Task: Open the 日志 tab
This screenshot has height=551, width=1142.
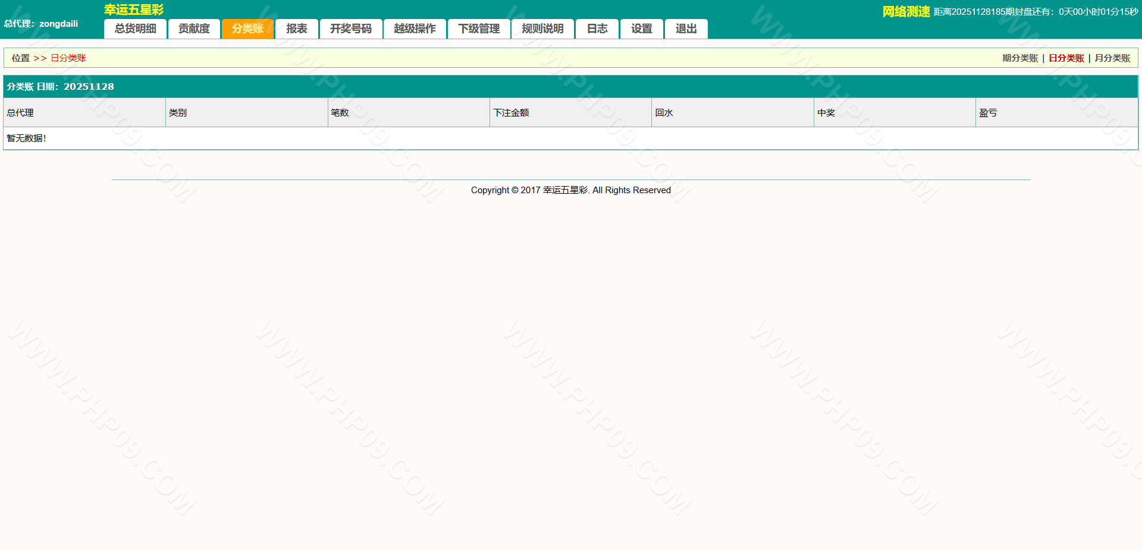Action: [x=597, y=29]
